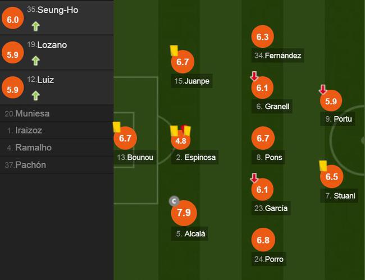
Task: Click Lozano's green sub-on arrow
Action: 35,61
